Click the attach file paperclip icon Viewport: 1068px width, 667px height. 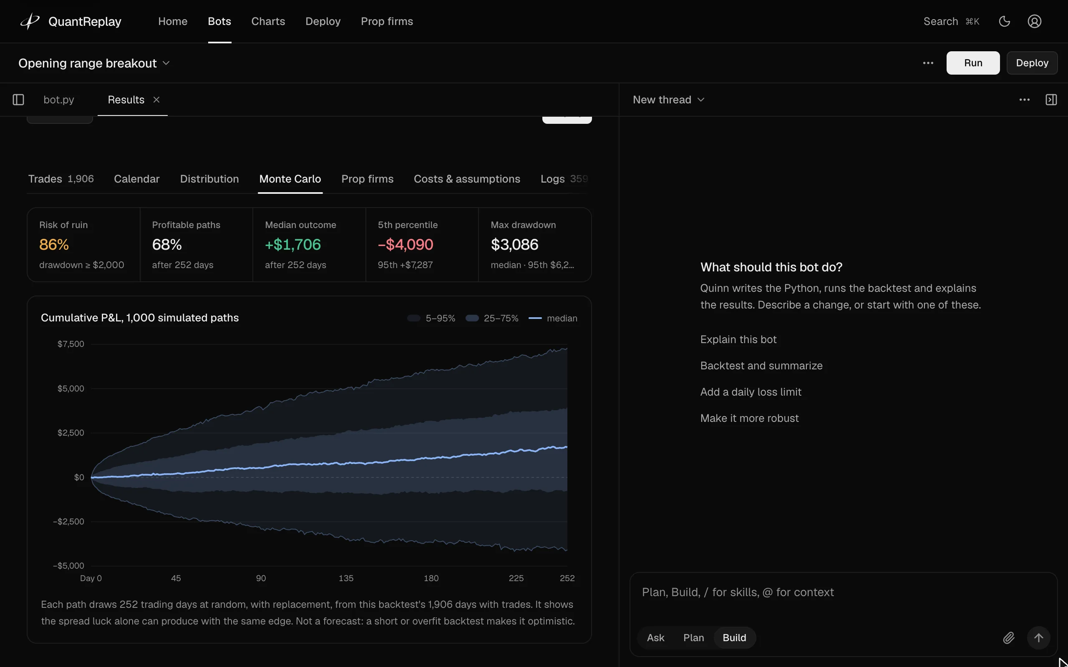1008,637
